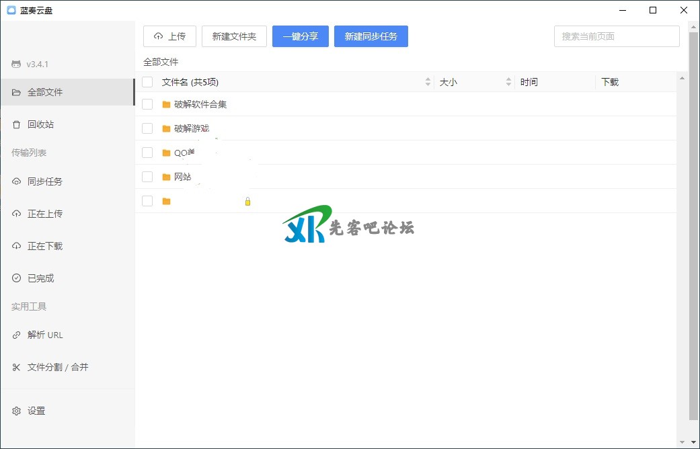This screenshot has width=700, height=449.
Task: Click the cloud sync icon for 同步任务
Action: (17, 181)
